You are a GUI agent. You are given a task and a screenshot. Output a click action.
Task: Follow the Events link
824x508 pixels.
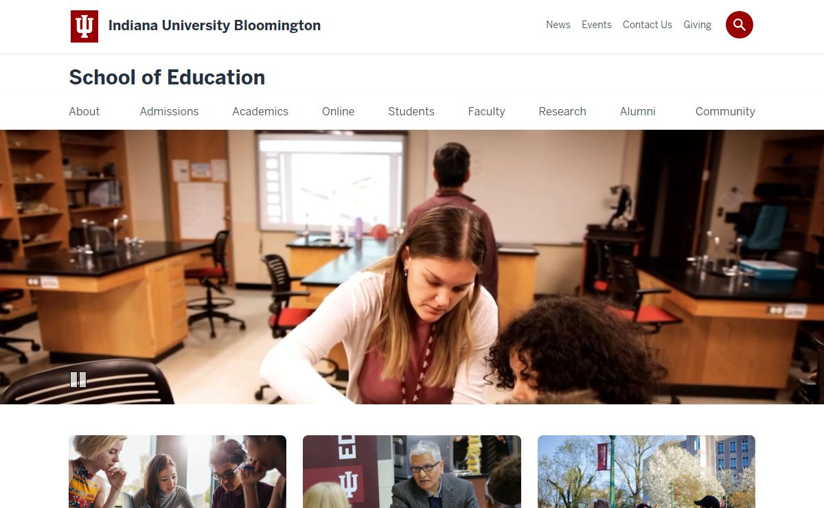[597, 25]
